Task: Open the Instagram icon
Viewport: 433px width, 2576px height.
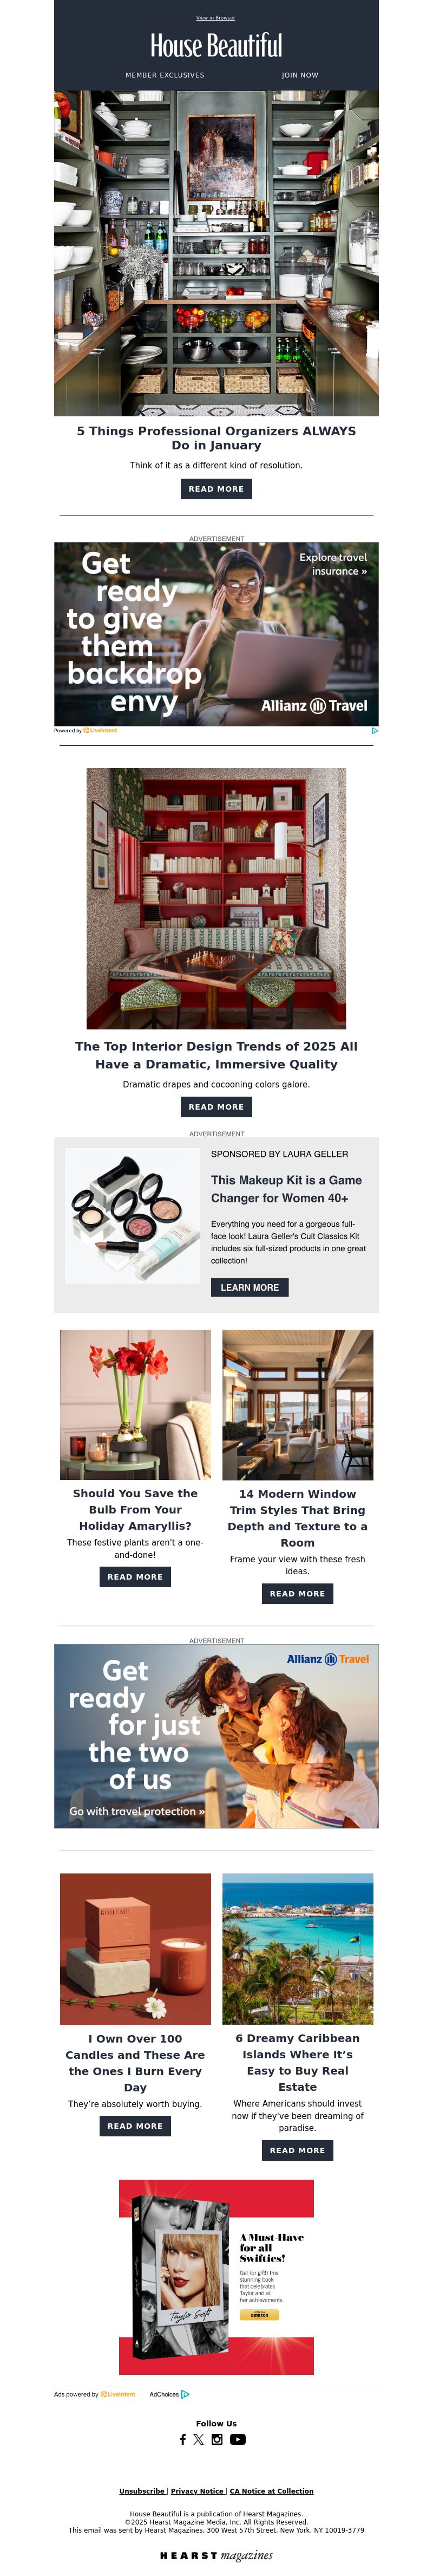Action: (x=216, y=2439)
